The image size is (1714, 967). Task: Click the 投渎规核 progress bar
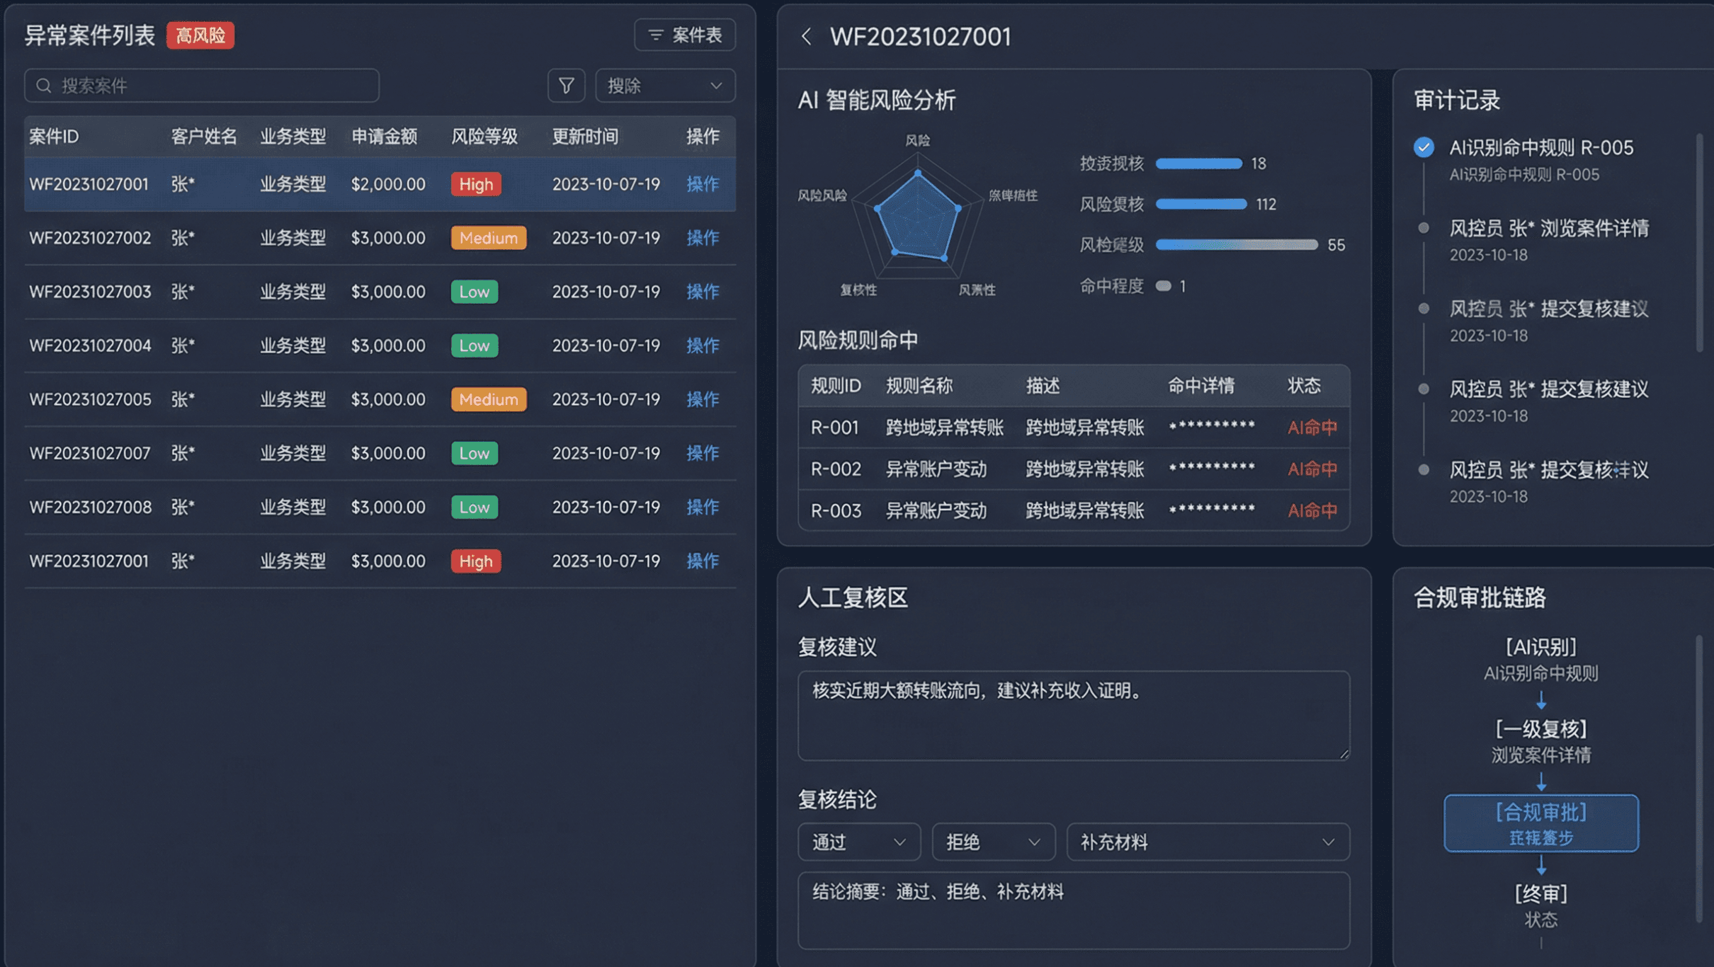1198,164
